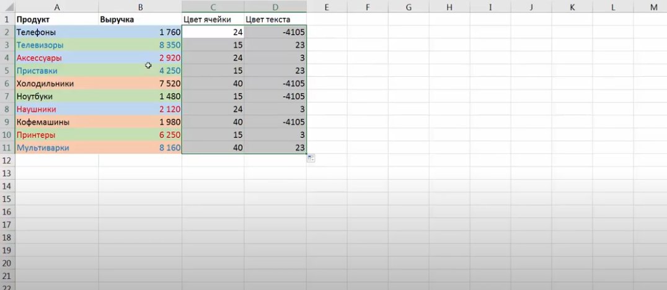
Task: Select the row 12 header
Action: (7, 160)
